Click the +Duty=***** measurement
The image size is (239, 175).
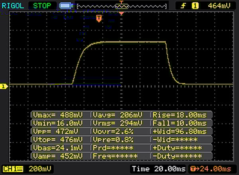177,148
